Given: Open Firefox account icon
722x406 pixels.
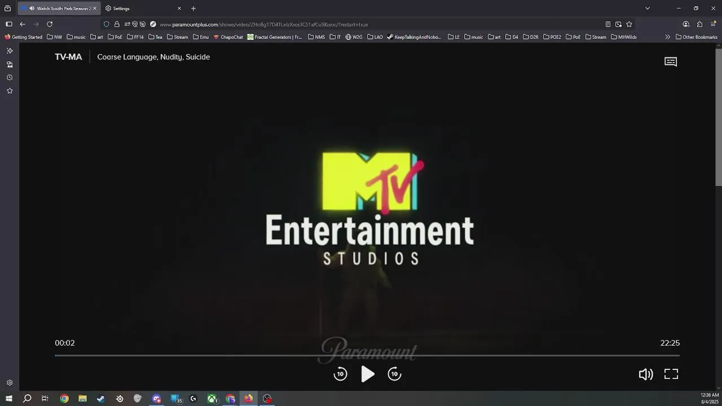Looking at the screenshot, I should pyautogui.click(x=686, y=24).
